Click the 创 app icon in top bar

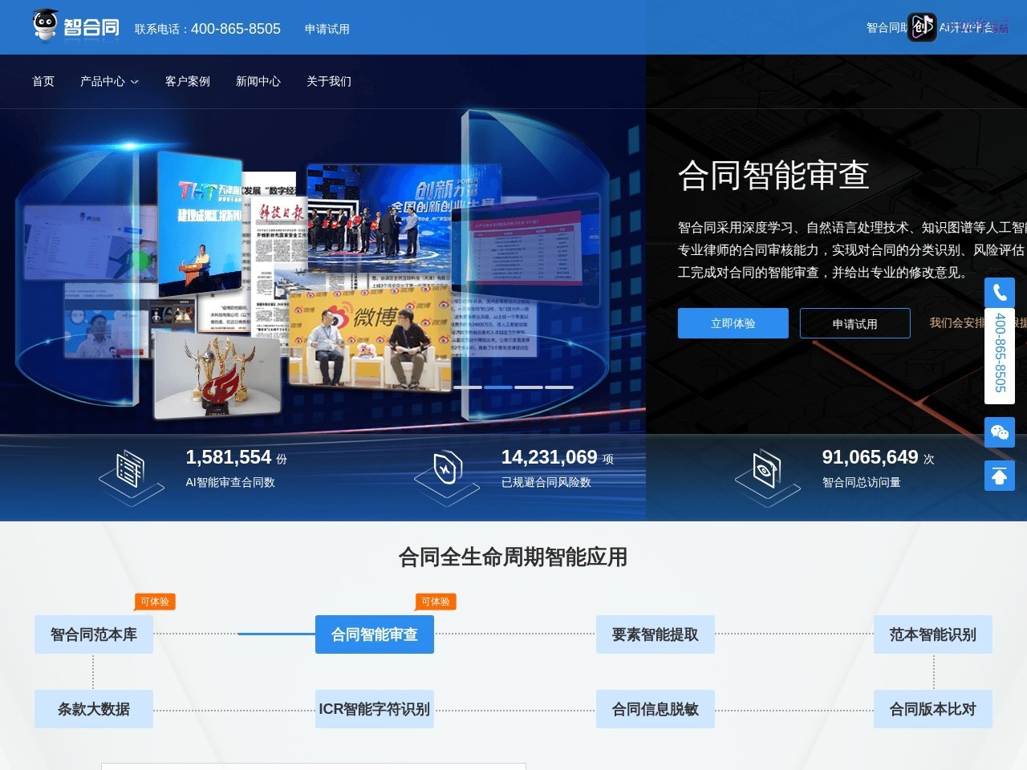922,26
